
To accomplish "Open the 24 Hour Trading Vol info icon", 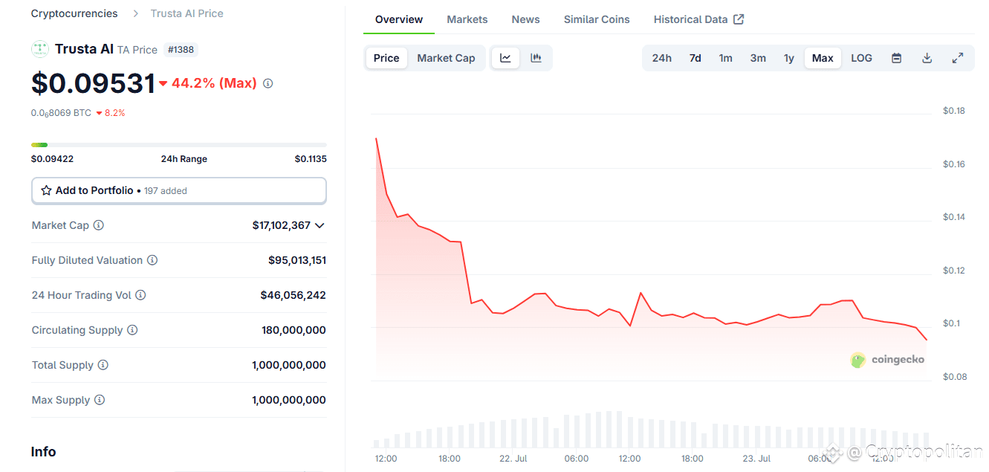I will (140, 295).
